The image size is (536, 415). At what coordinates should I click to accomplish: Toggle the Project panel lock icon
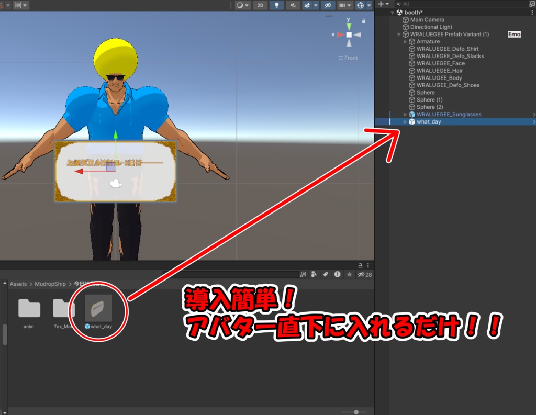click(360, 265)
